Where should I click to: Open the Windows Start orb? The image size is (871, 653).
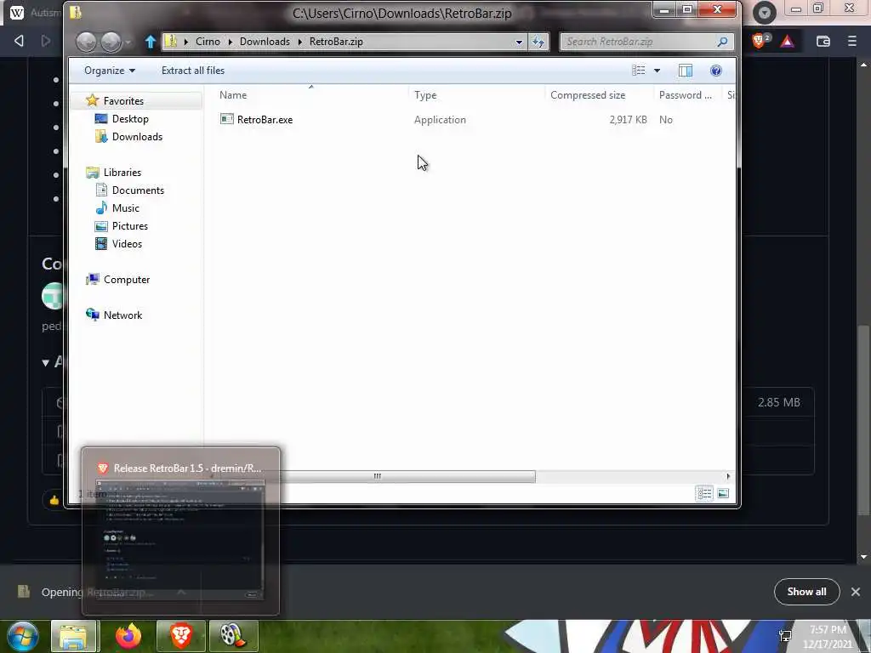point(22,636)
